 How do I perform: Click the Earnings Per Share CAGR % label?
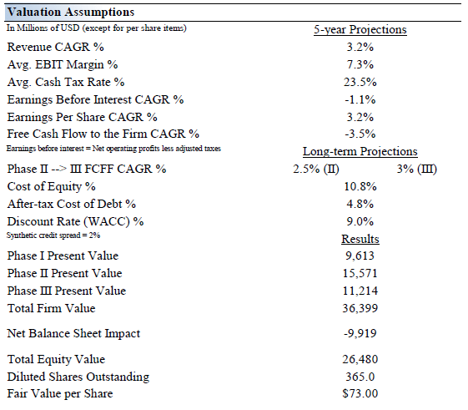(82, 117)
